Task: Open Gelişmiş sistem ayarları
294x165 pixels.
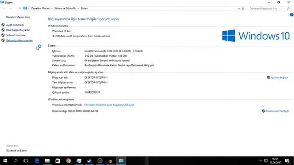Action: tap(19, 40)
